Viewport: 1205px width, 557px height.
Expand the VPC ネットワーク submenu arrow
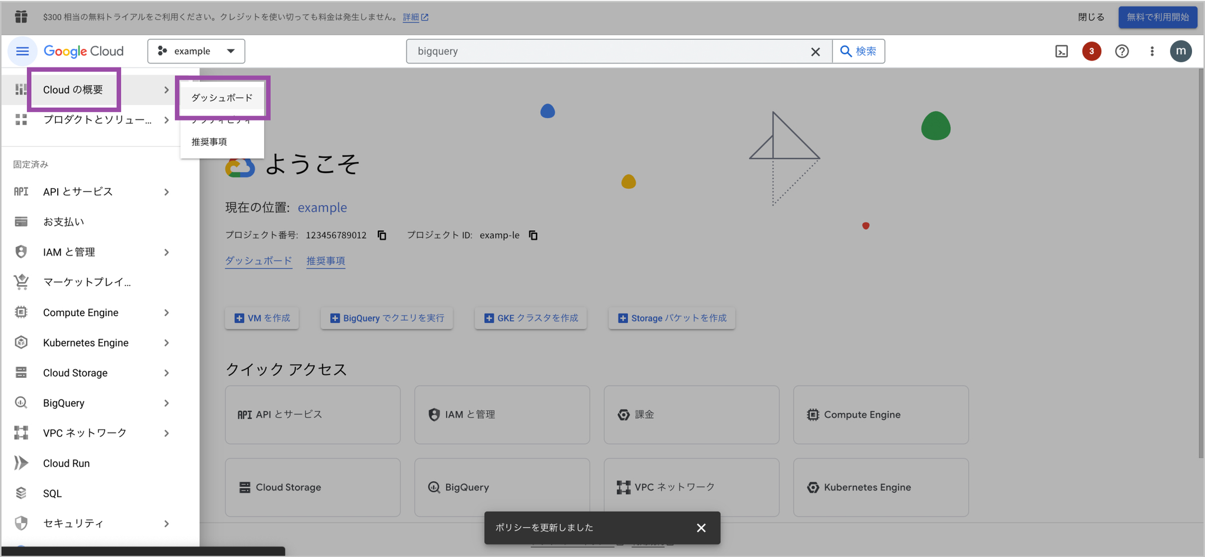(x=167, y=433)
